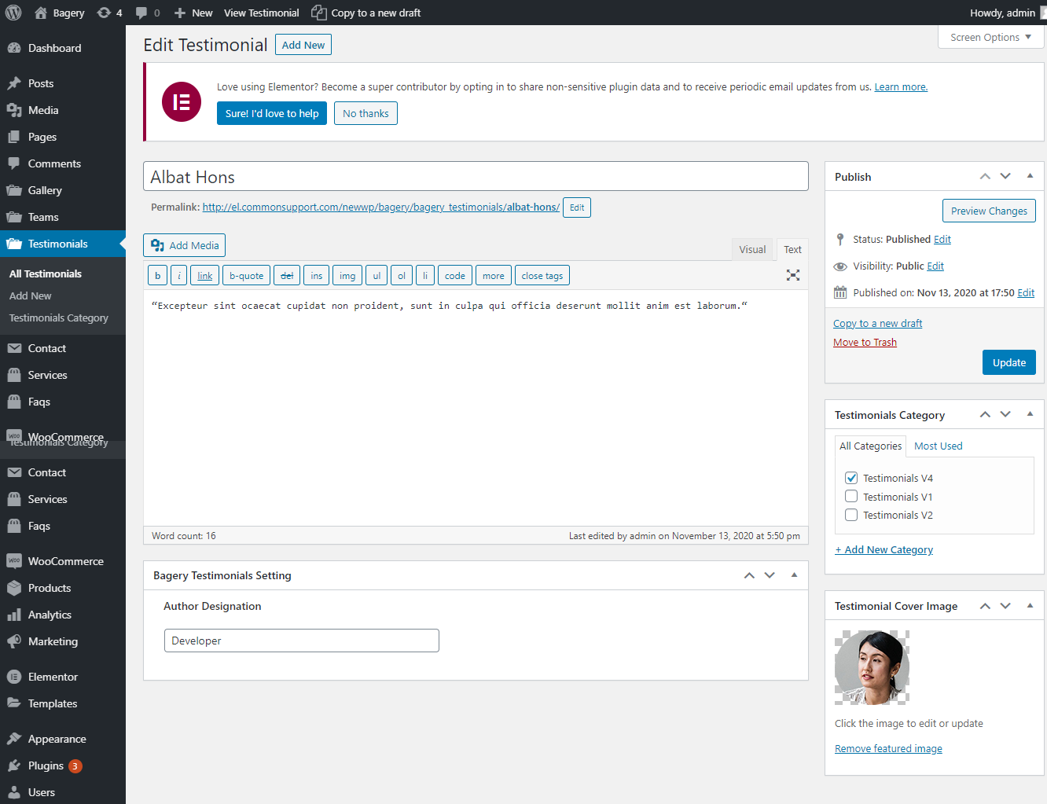Collapse the Bagery Testimonials Setting panel
The height and width of the screenshot is (804, 1047).
(794, 575)
